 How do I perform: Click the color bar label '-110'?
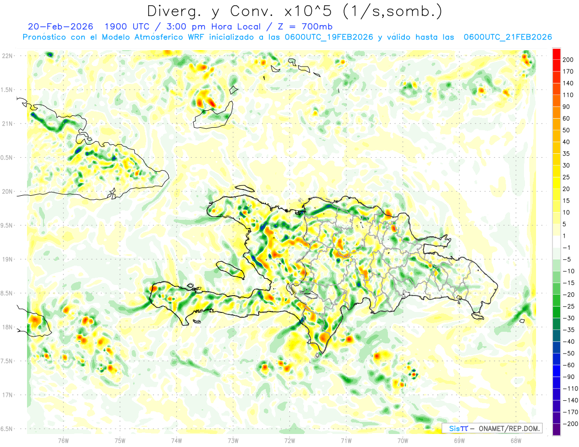[570, 389]
